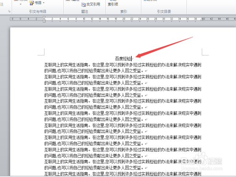Screen dimensions: 236x177
Task: Open the footnote group dialog launcher
Action: [x=9, y=11]
